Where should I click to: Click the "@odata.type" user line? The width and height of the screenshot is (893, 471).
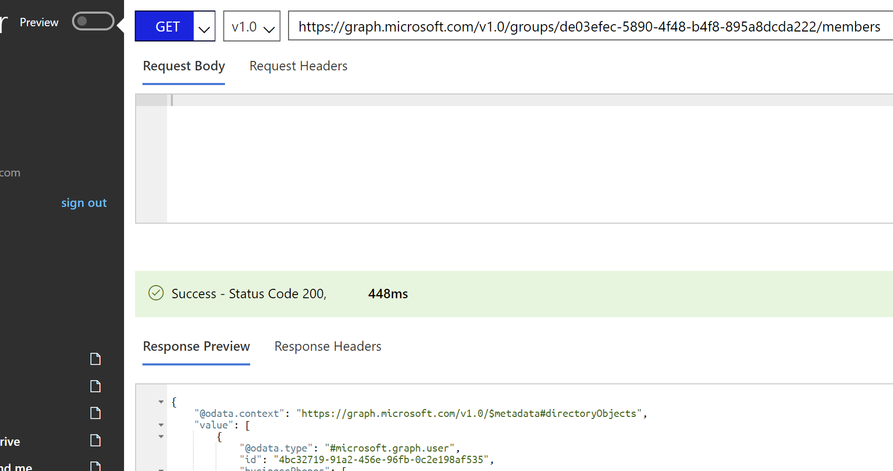pos(350,448)
